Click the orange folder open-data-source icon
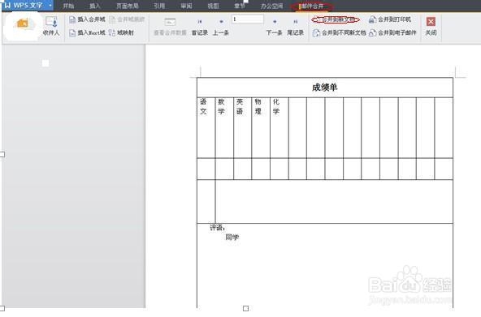This screenshot has height=317, width=481. pos(23,24)
